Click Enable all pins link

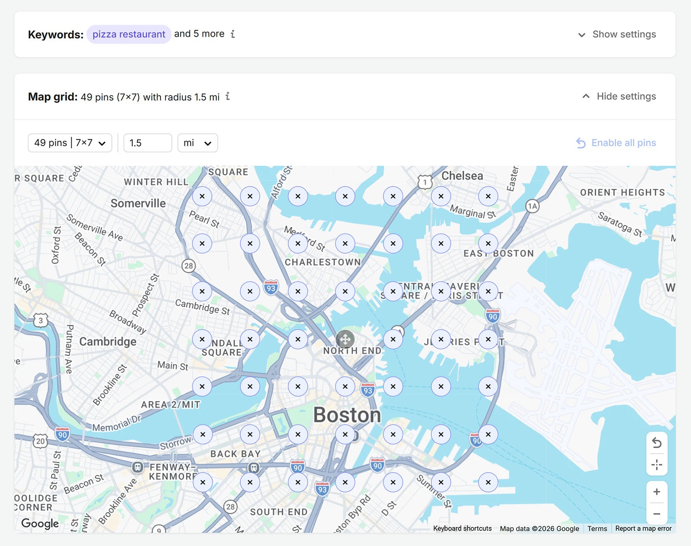click(616, 143)
